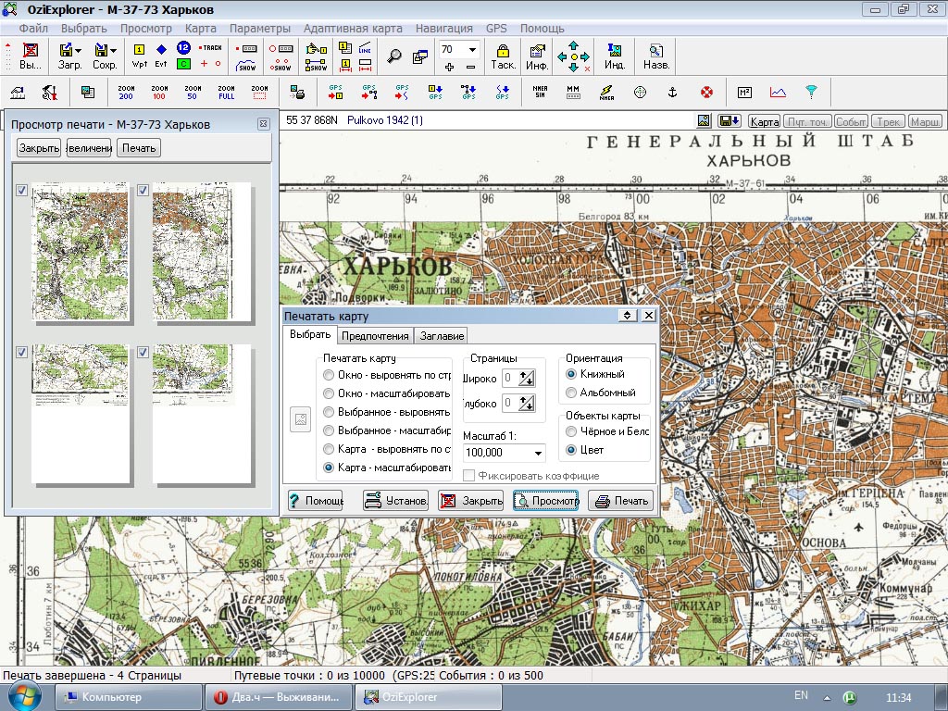
Task: Click the padlock Таск. icon
Action: [x=503, y=56]
